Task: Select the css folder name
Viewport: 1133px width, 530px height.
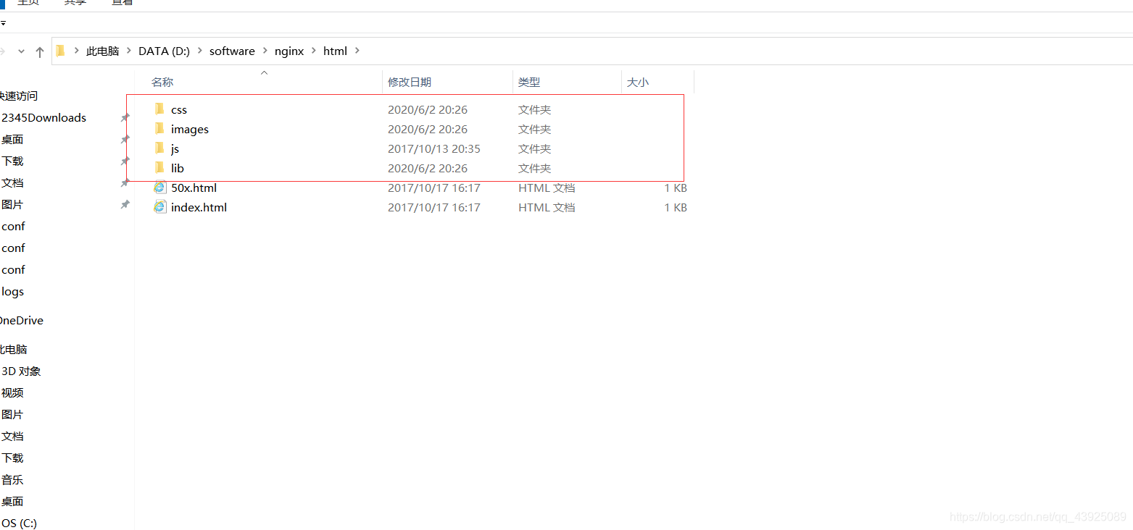Action: tap(179, 110)
